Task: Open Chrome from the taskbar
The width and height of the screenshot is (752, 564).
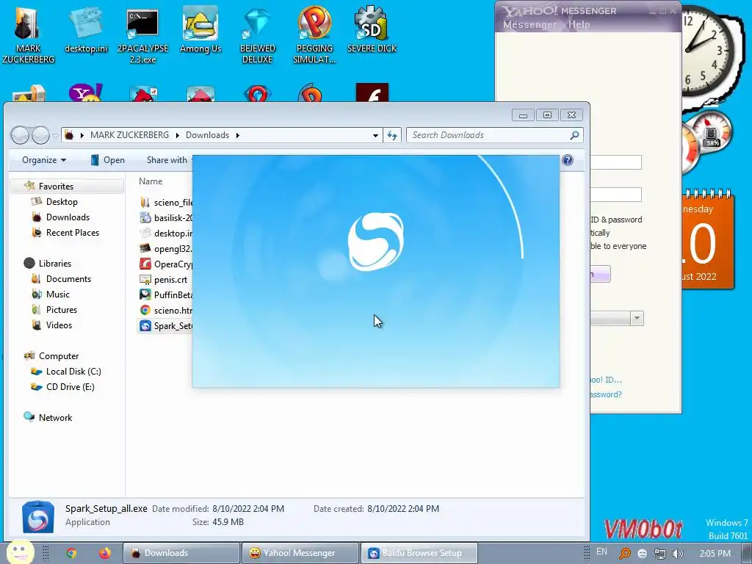Action: click(x=71, y=553)
